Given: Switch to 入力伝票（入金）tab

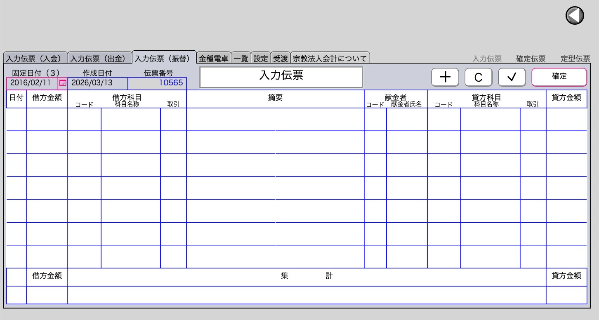Looking at the screenshot, I should click(36, 59).
